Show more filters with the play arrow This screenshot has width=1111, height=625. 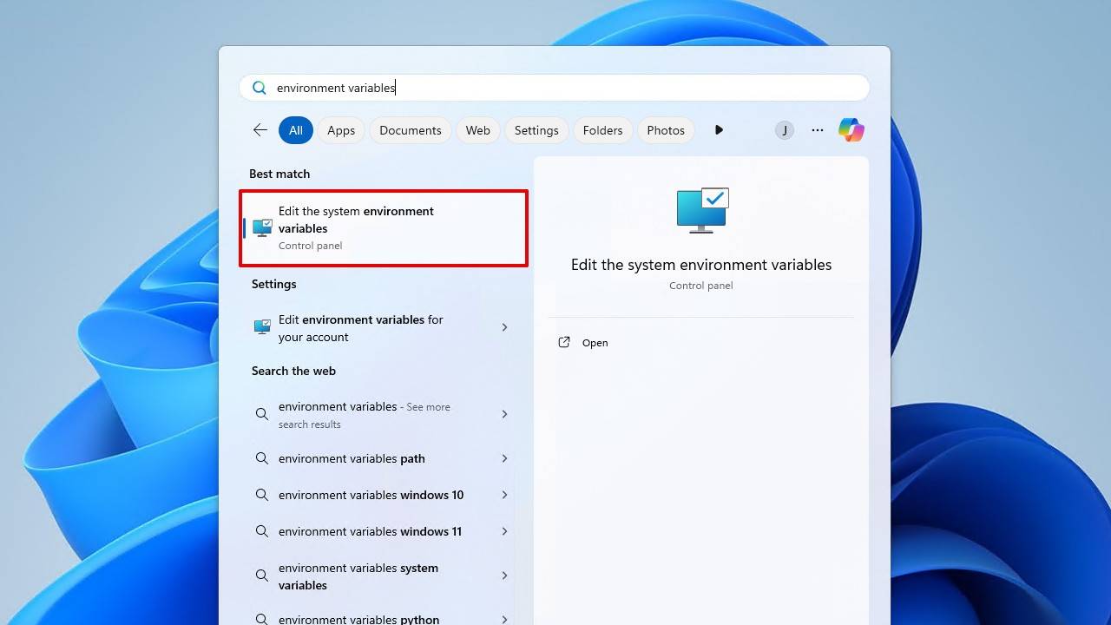pyautogui.click(x=719, y=130)
